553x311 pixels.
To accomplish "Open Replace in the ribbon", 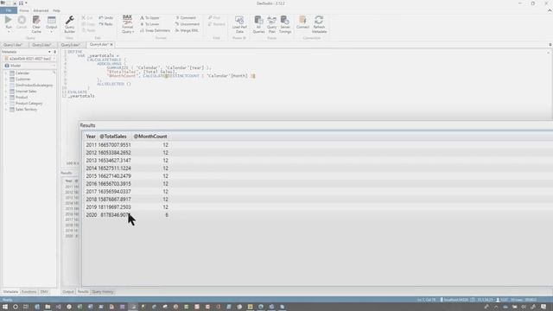I will [x=217, y=24].
